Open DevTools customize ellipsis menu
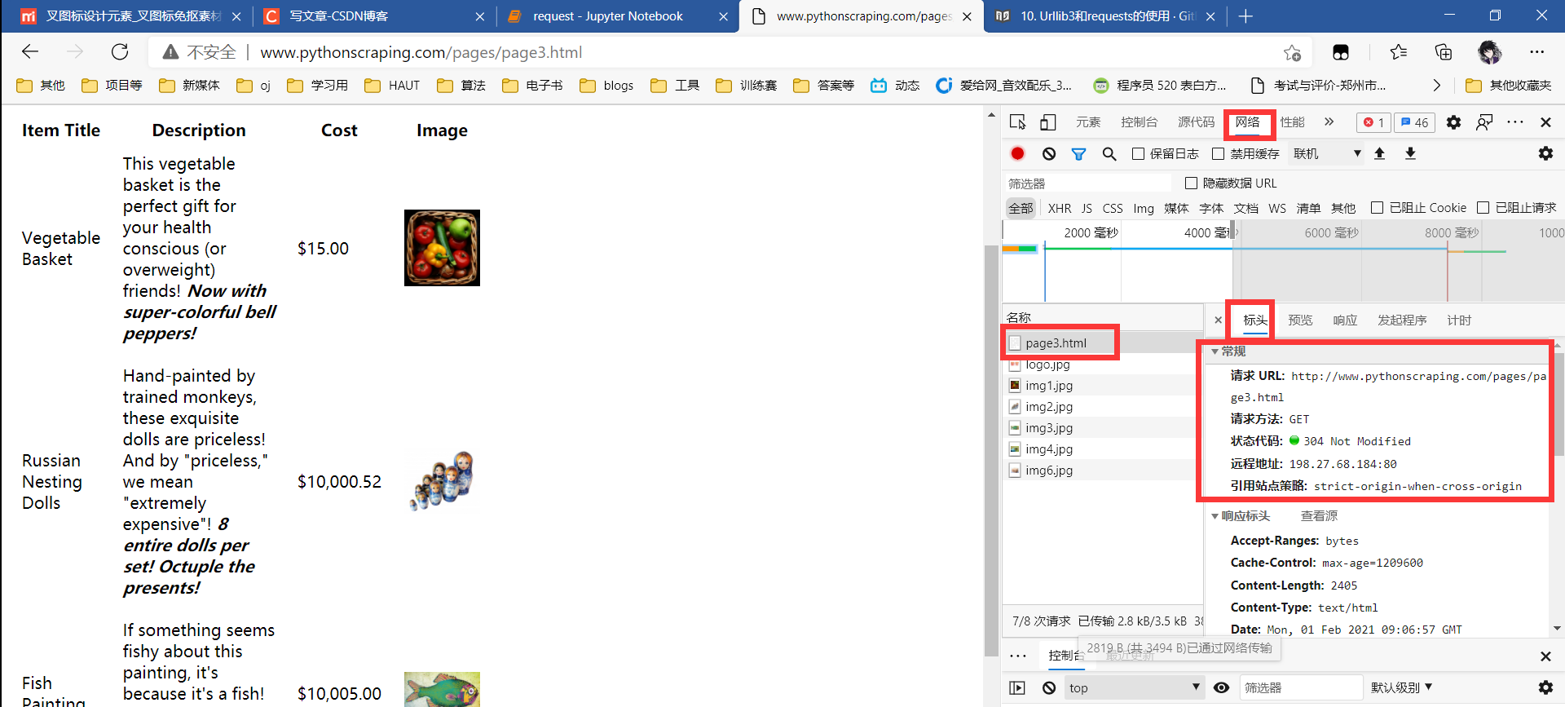Image resolution: width=1565 pixels, height=707 pixels. [x=1515, y=122]
